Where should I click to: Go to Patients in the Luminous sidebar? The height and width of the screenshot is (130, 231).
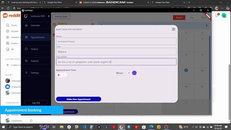(x=36, y=61)
